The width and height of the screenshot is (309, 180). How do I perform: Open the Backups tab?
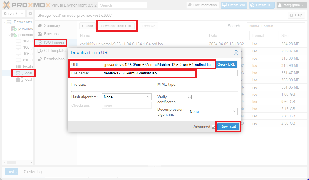[51, 34]
